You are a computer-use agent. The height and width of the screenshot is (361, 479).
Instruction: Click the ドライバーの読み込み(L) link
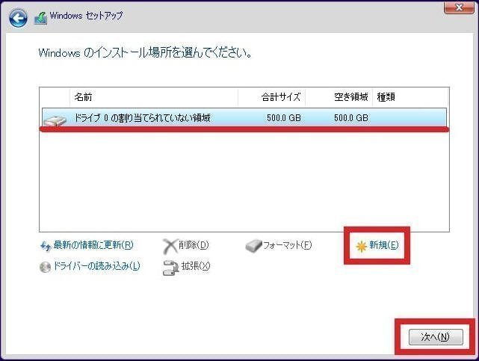tap(97, 266)
